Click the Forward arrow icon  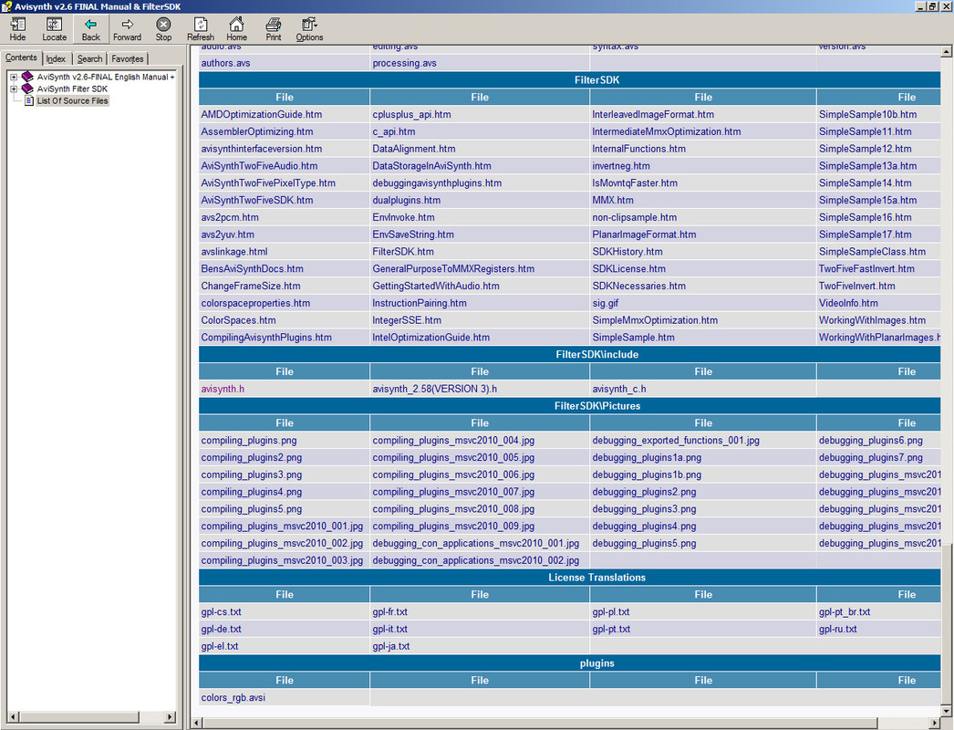click(127, 25)
